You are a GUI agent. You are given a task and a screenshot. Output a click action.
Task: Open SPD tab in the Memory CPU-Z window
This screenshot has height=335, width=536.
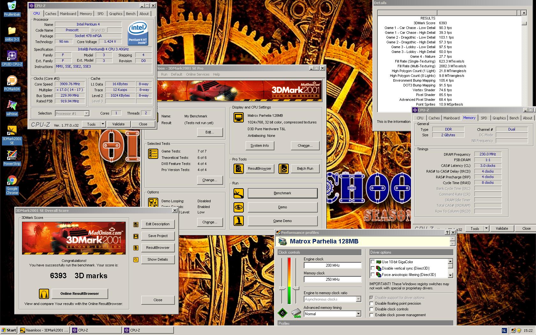coord(484,118)
